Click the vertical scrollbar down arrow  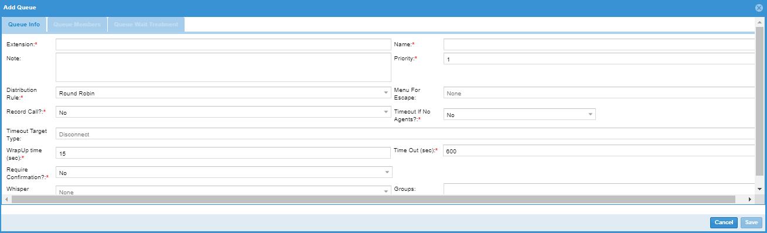(759, 189)
